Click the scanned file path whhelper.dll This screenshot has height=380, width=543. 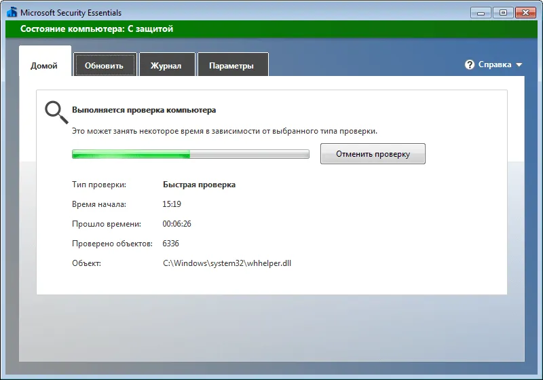click(227, 263)
